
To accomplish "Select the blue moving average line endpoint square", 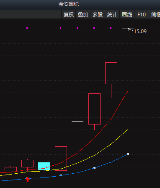I will 128,154.
